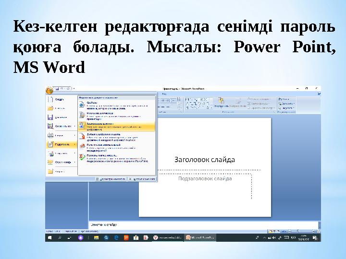Click Redo in Quick Access Toolbar
Viewport: 346px width, 259px height.
pyautogui.click(x=68, y=89)
